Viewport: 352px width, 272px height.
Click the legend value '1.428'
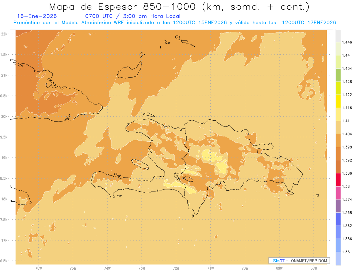pos(347,82)
